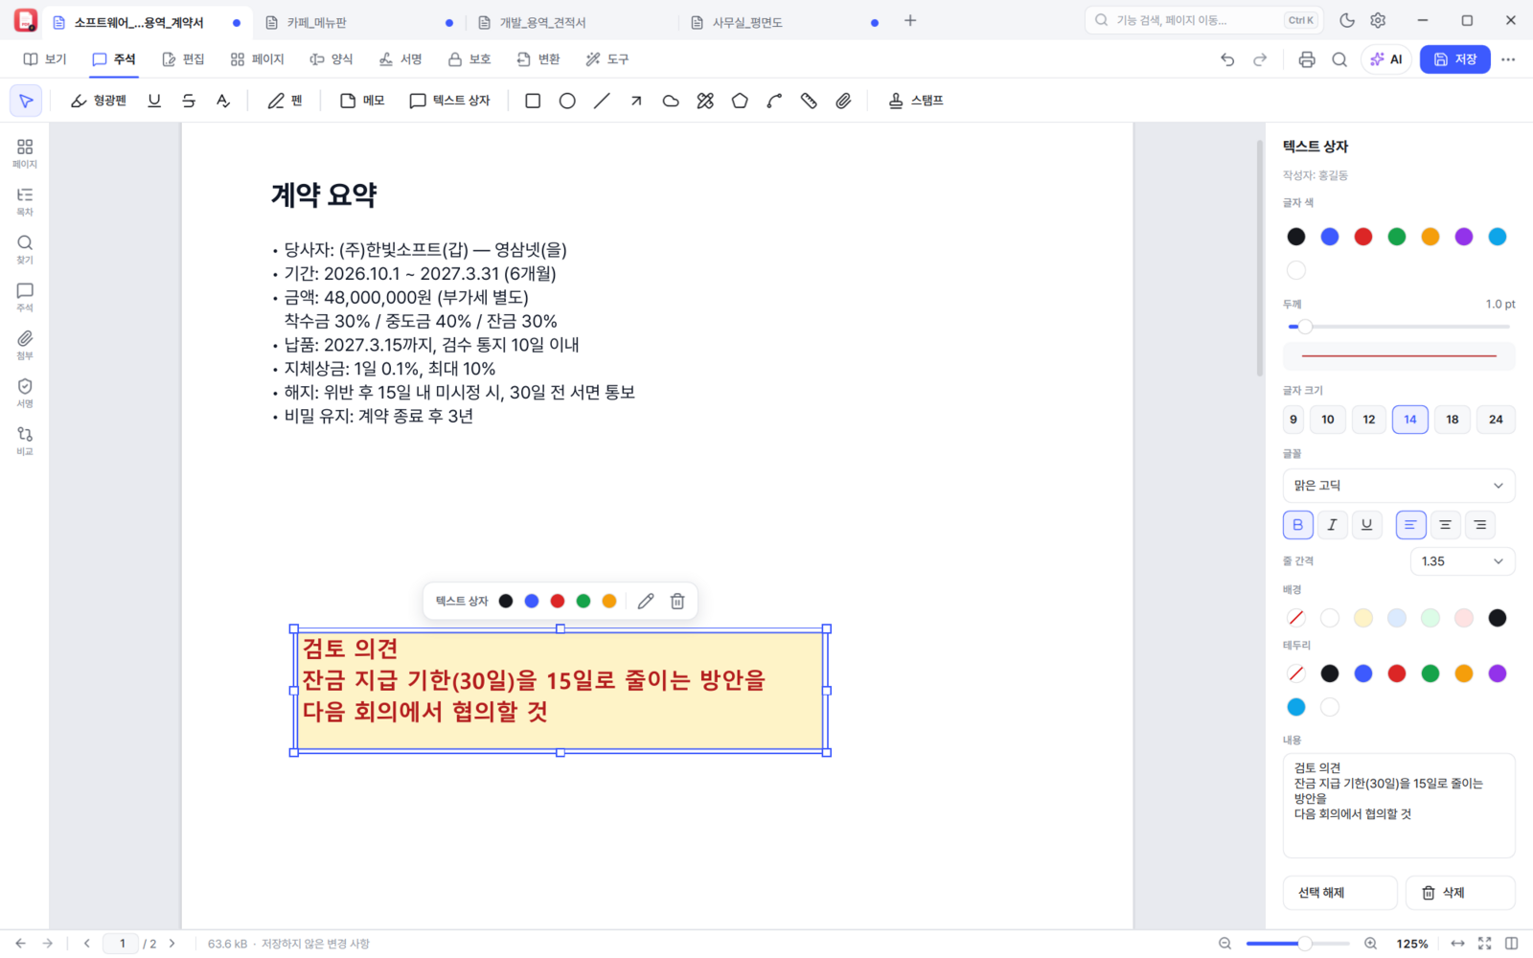Toggle italic formatting in text box panel
1533x958 pixels.
(x=1332, y=525)
